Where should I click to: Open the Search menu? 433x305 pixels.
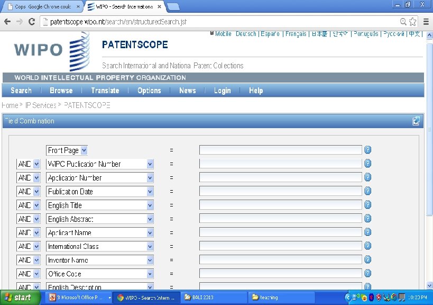[x=21, y=91]
